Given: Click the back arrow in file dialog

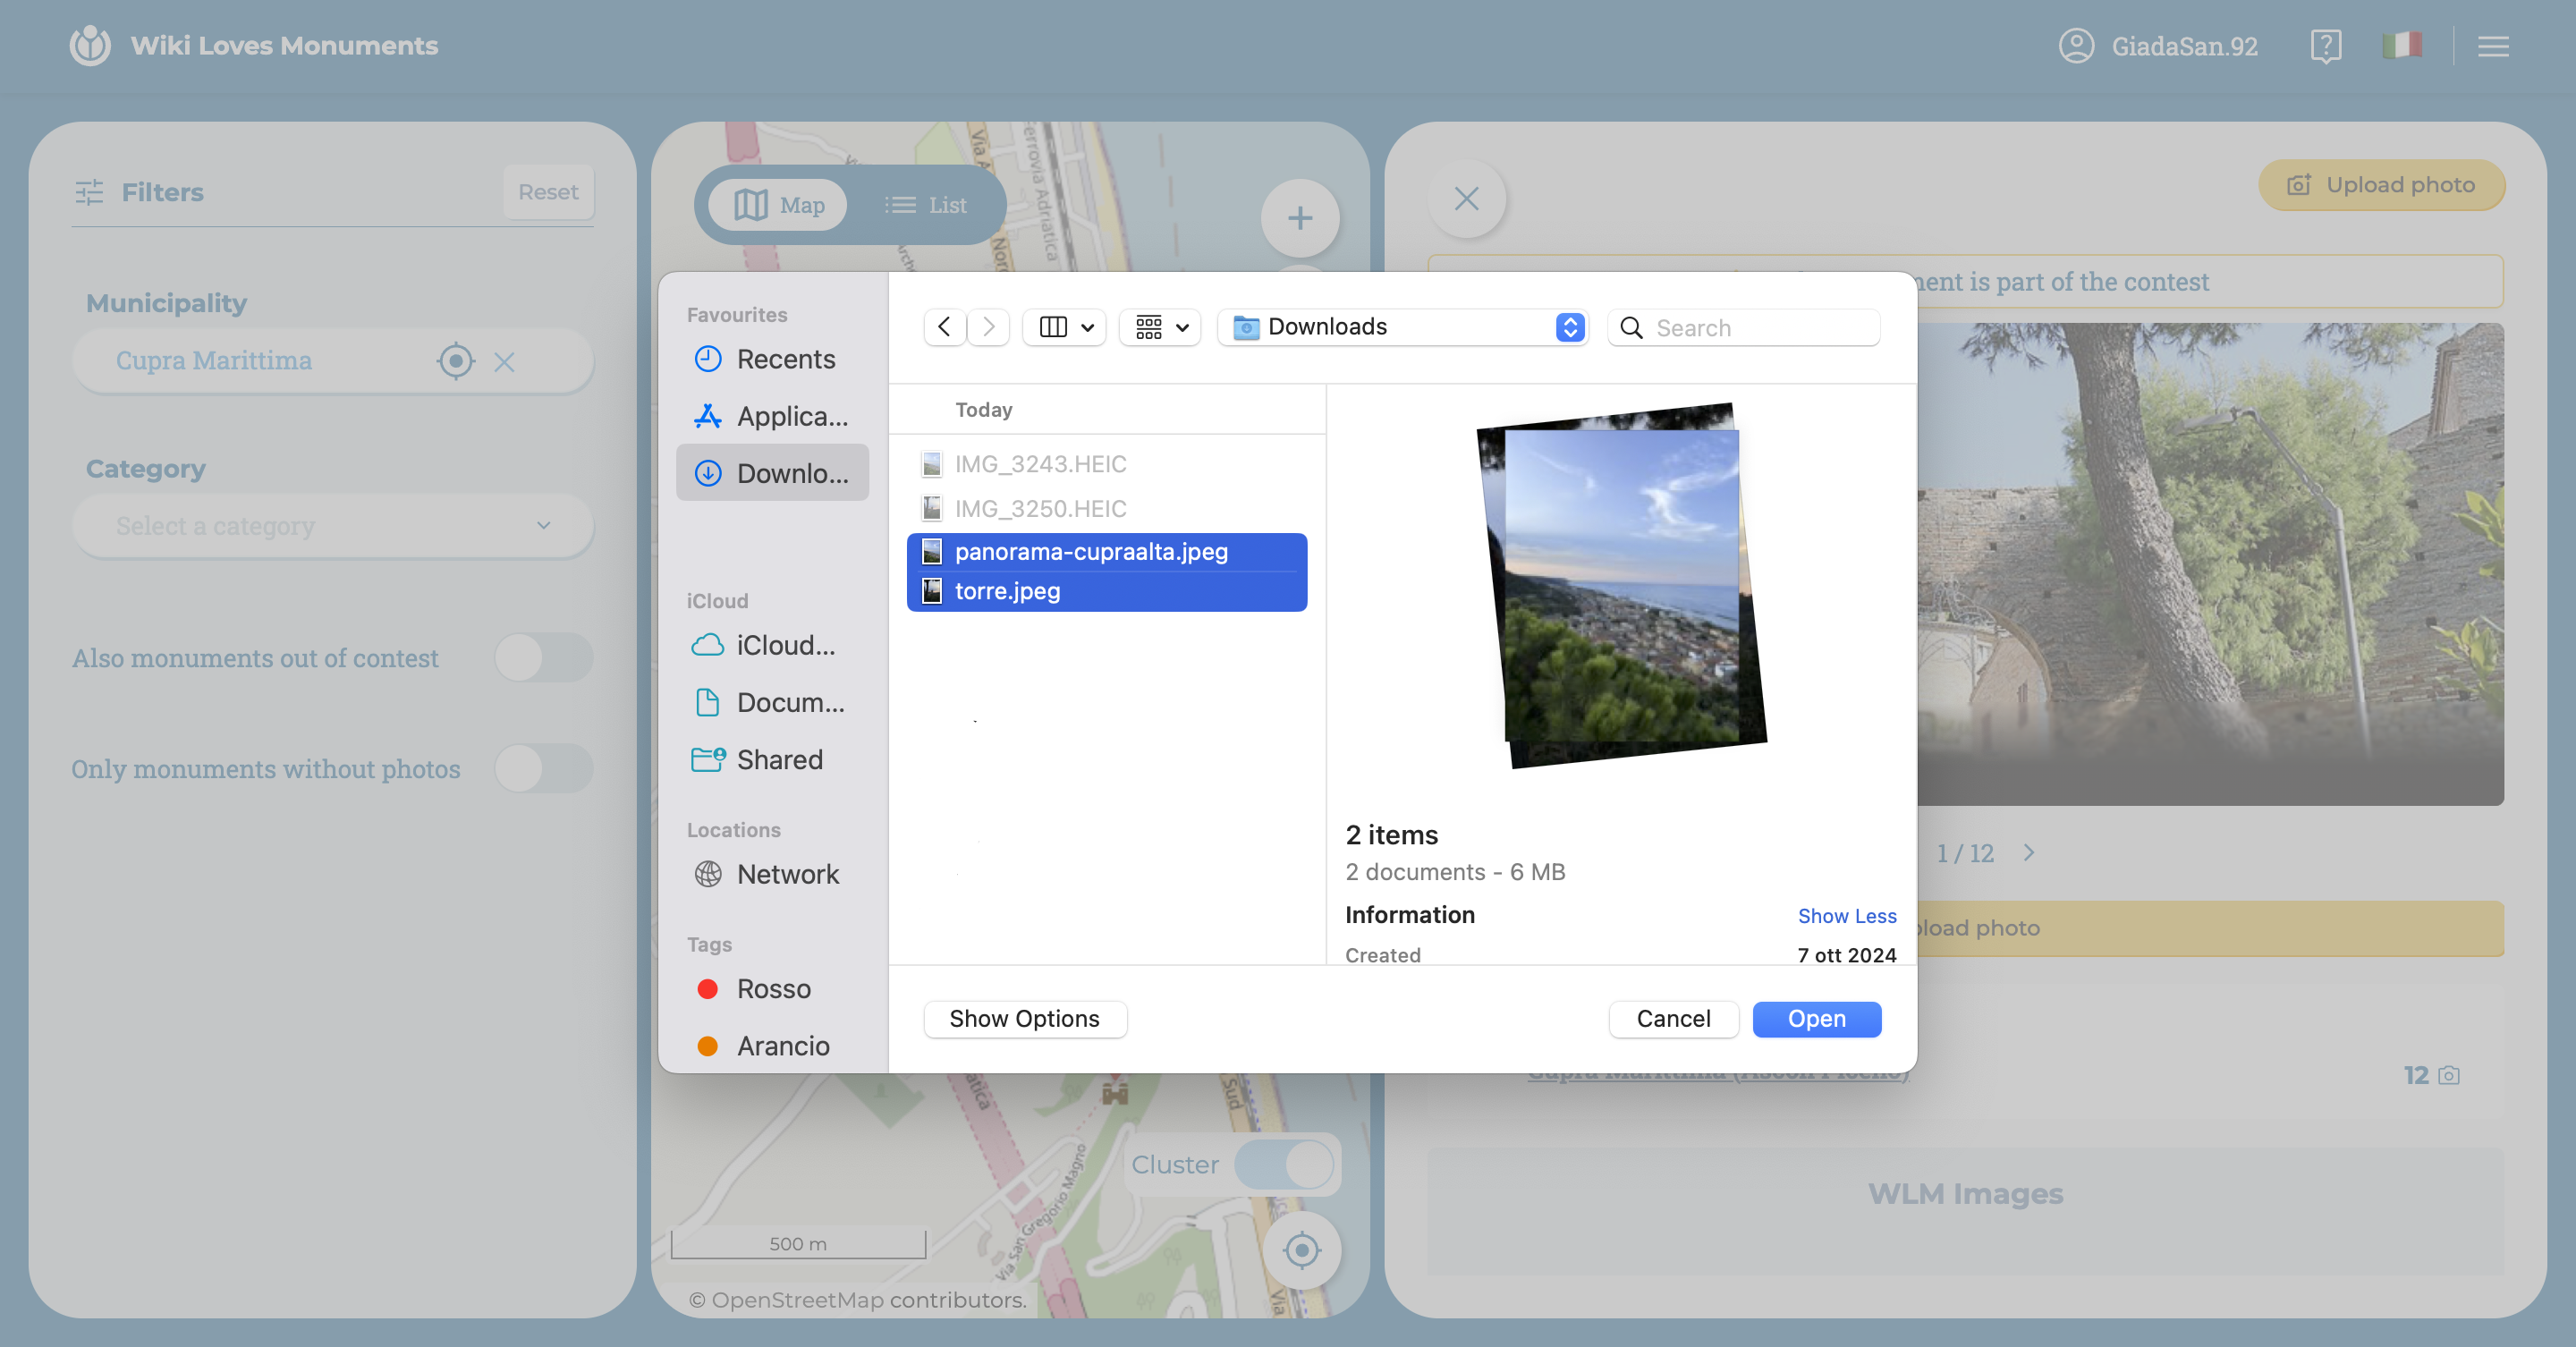Looking at the screenshot, I should (x=944, y=327).
